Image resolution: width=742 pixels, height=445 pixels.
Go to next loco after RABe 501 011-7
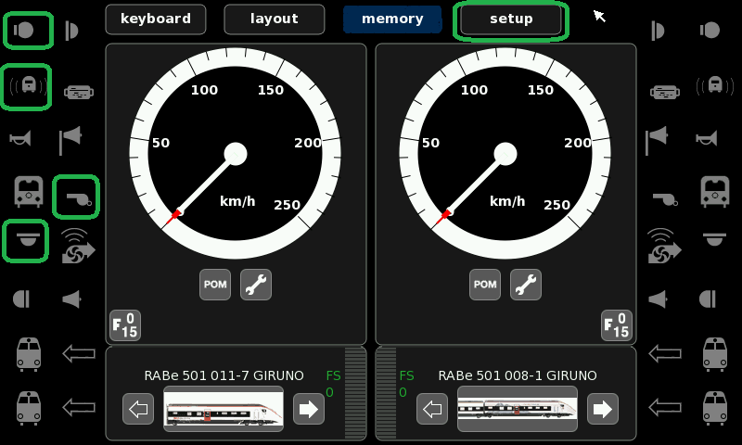(308, 408)
